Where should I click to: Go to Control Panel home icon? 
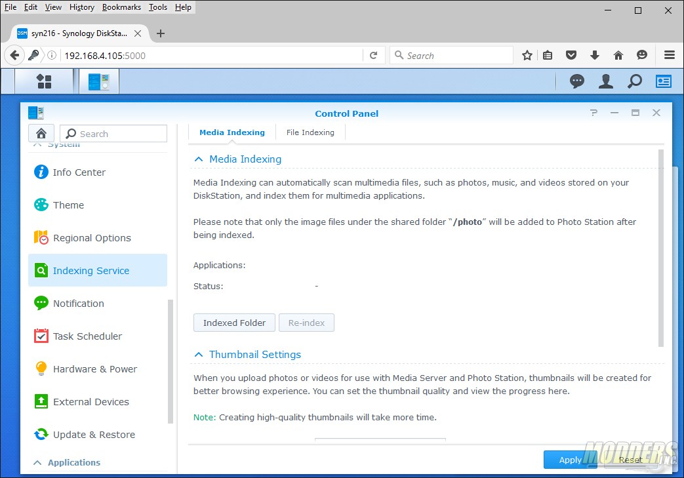41,133
